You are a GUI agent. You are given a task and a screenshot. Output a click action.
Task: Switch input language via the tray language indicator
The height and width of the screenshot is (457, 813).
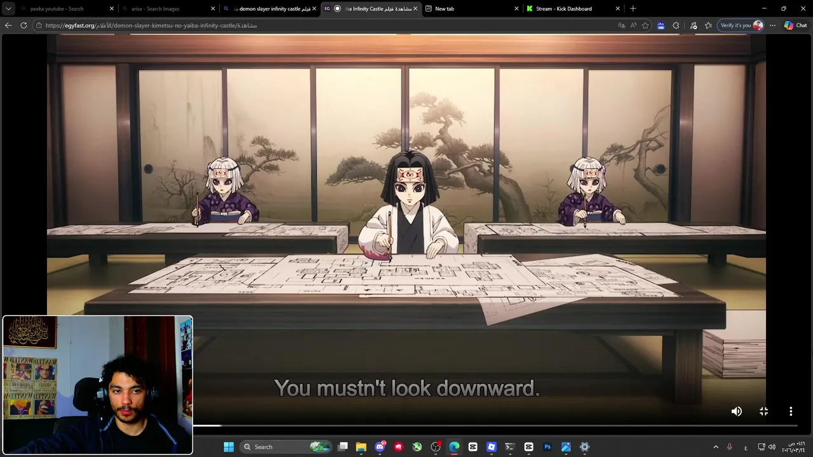click(x=746, y=447)
